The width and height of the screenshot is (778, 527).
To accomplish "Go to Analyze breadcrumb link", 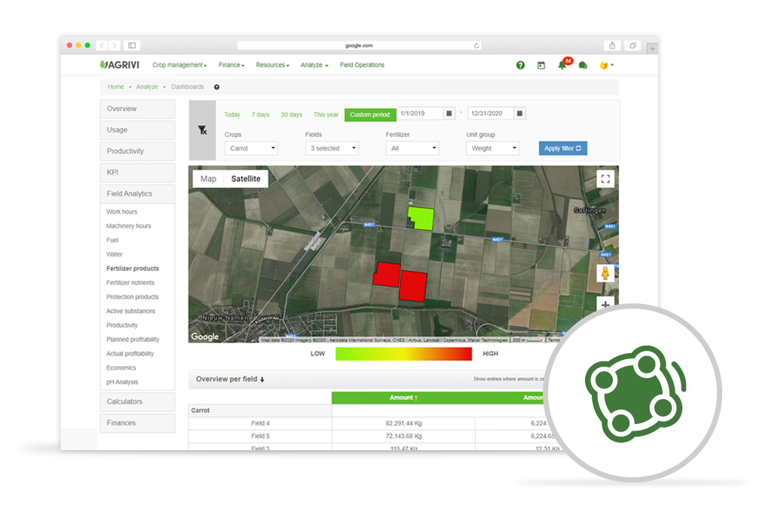I will pos(147,87).
